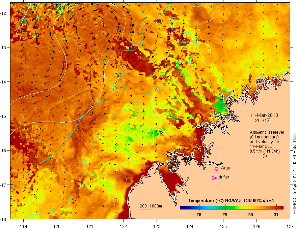
Task: Click the latitude axis label -13
Action: tap(4, 47)
